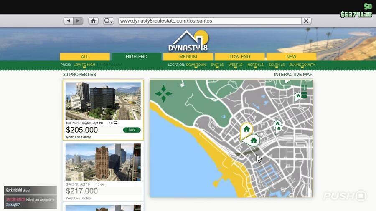This screenshot has height=211, width=376.
Task: Close the browser with the X button
Action: 306,21
